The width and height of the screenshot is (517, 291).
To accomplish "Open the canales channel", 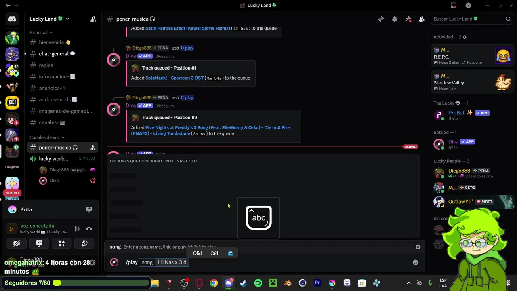I will pyautogui.click(x=63, y=122).
